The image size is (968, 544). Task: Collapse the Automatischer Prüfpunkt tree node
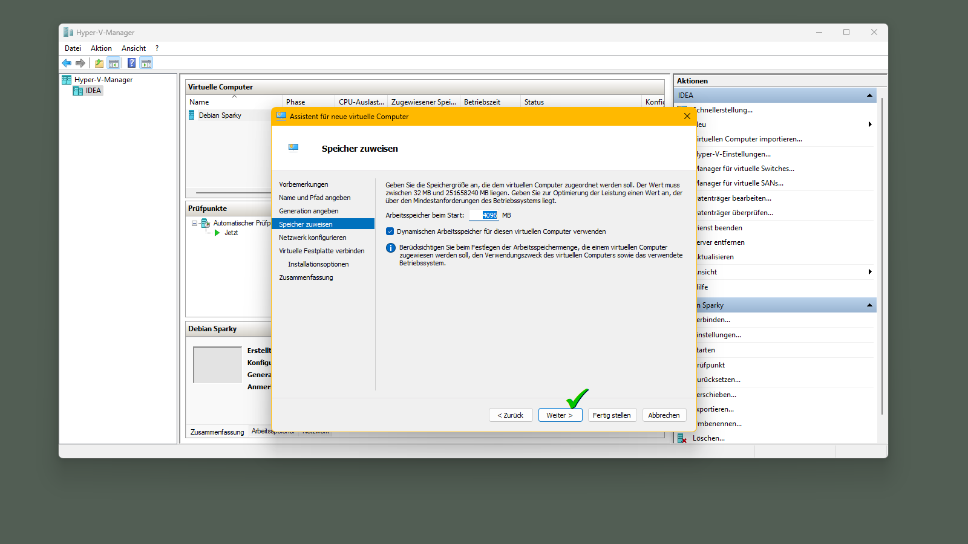click(195, 223)
